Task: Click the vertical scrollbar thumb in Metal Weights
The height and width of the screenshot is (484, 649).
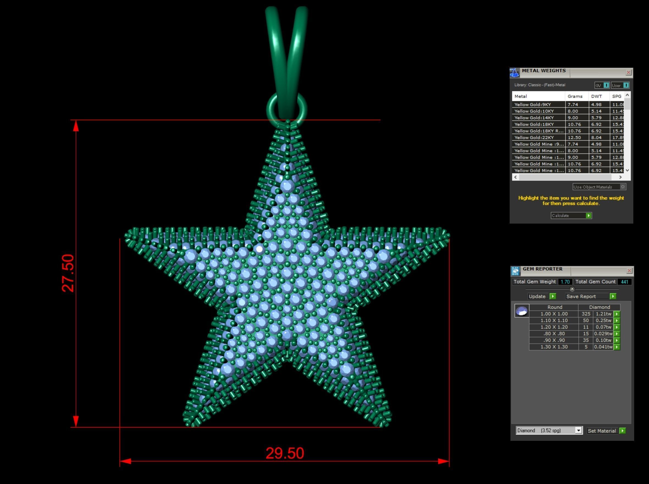Action: 627,104
